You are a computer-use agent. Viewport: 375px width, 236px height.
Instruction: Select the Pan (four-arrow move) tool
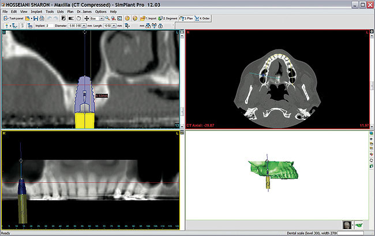pyautogui.click(x=87, y=18)
